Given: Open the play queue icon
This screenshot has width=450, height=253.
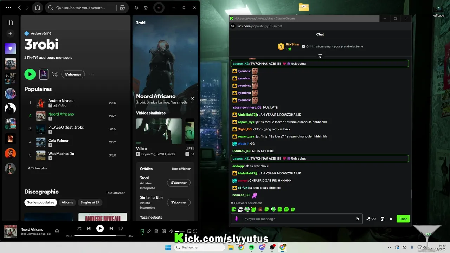Looking at the screenshot, I should (156, 231).
